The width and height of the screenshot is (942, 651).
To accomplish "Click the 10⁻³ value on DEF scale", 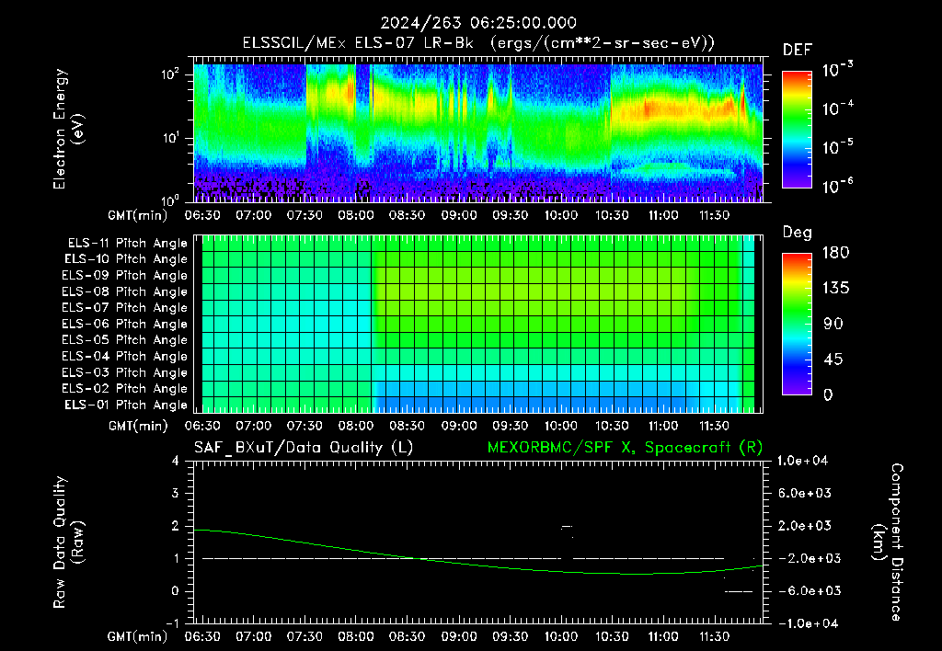I will [x=837, y=70].
